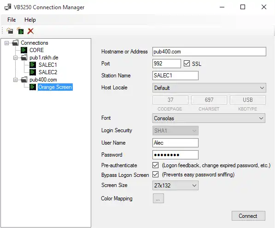
Task: Disable Bypass Logon Screen checkbox
Action: tap(156, 175)
